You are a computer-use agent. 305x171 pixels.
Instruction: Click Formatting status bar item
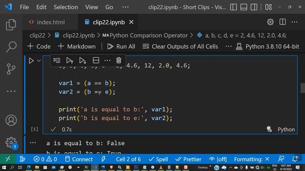coord(252,160)
